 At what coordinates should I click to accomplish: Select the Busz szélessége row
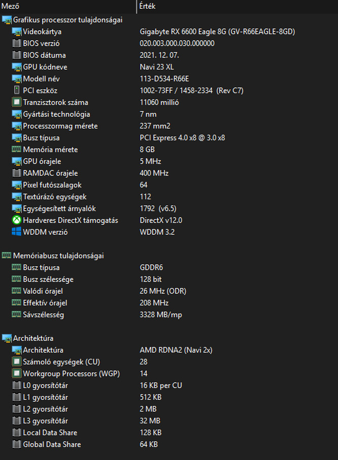49,279
